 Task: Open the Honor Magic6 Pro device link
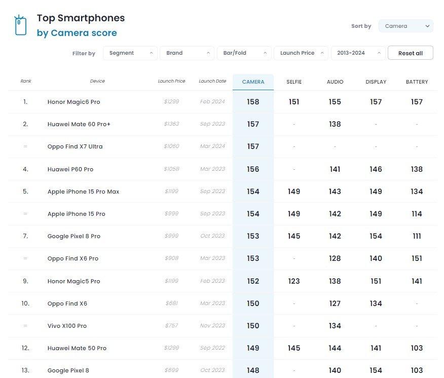point(73,102)
